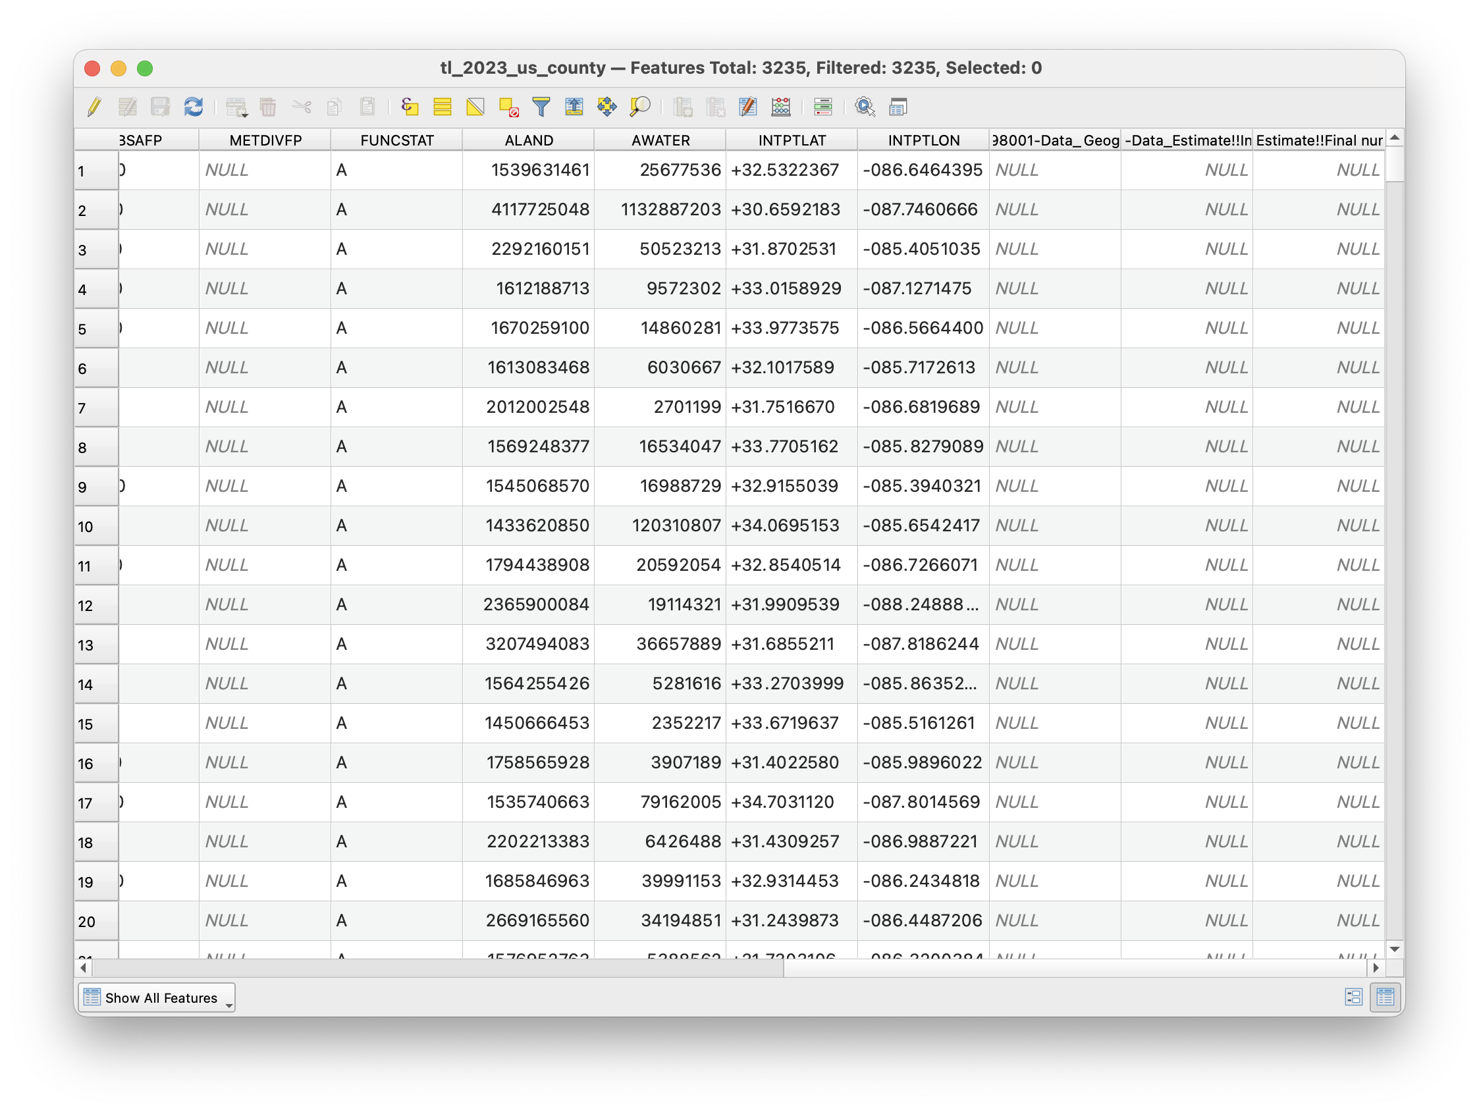Open the conditional formatting panel
Image resolution: width=1479 pixels, height=1114 pixels.
coord(823,107)
